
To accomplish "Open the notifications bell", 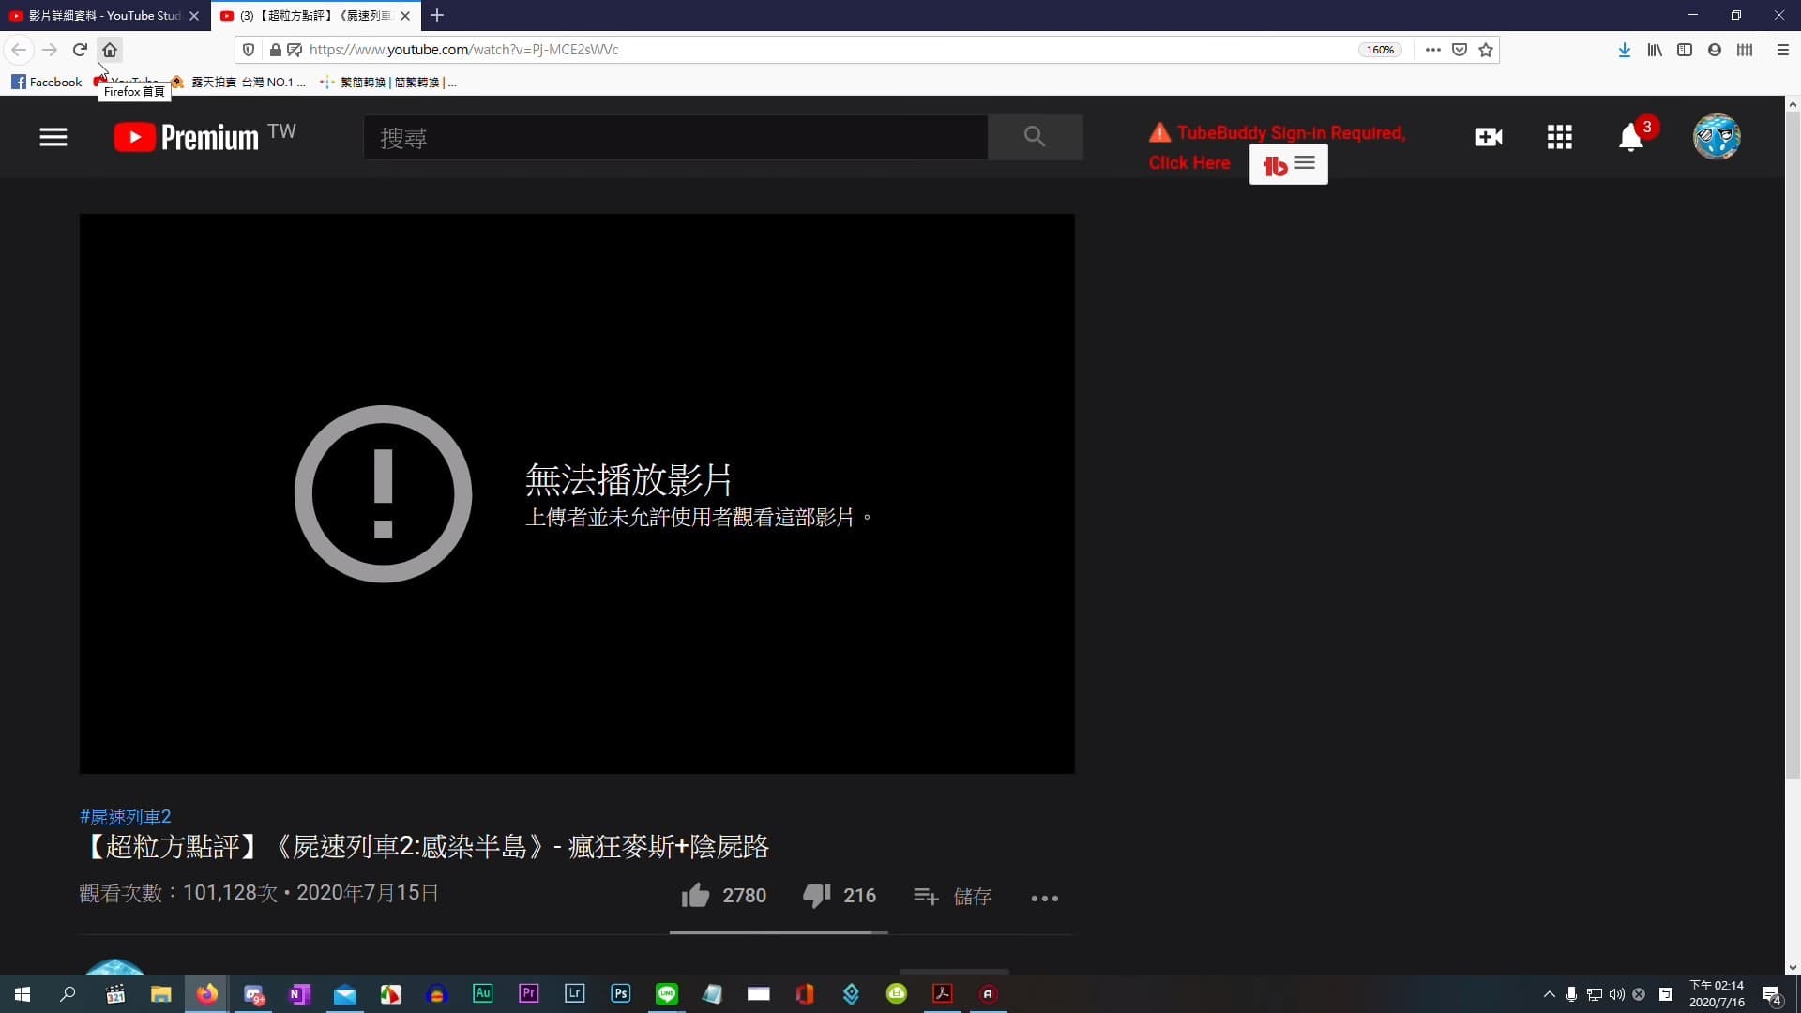I will (1631, 138).
